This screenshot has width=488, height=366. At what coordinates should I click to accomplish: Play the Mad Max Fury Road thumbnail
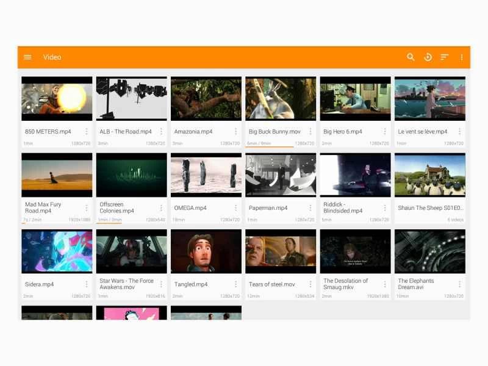pos(57,175)
